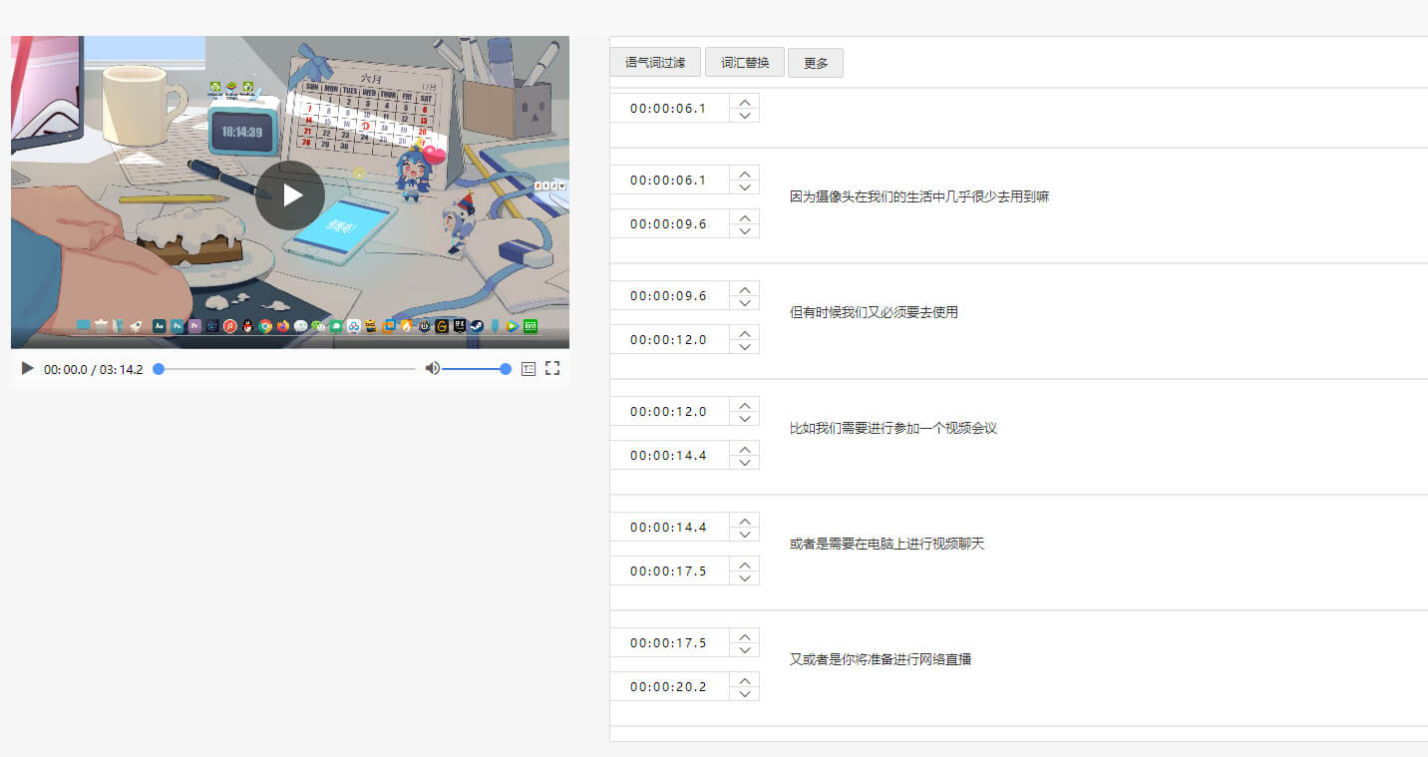
Task: Decrease the end time of the 因为摄像头 row
Action: click(745, 231)
